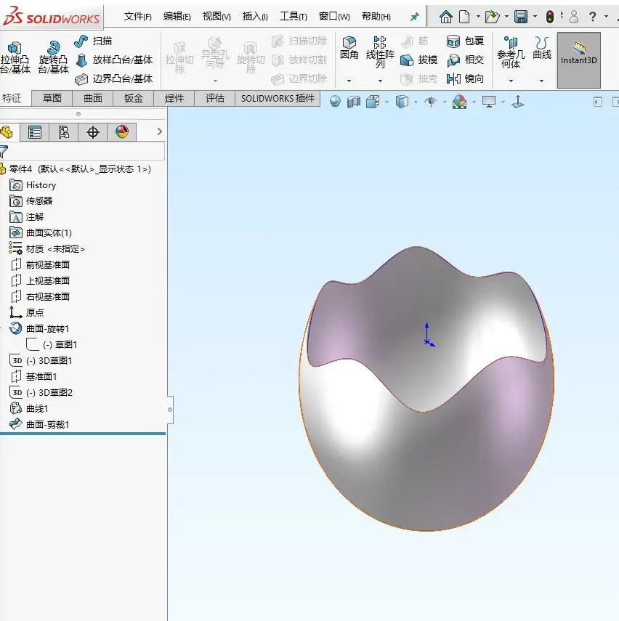Toggle the Hide/Show Items eye icon

pos(430,102)
